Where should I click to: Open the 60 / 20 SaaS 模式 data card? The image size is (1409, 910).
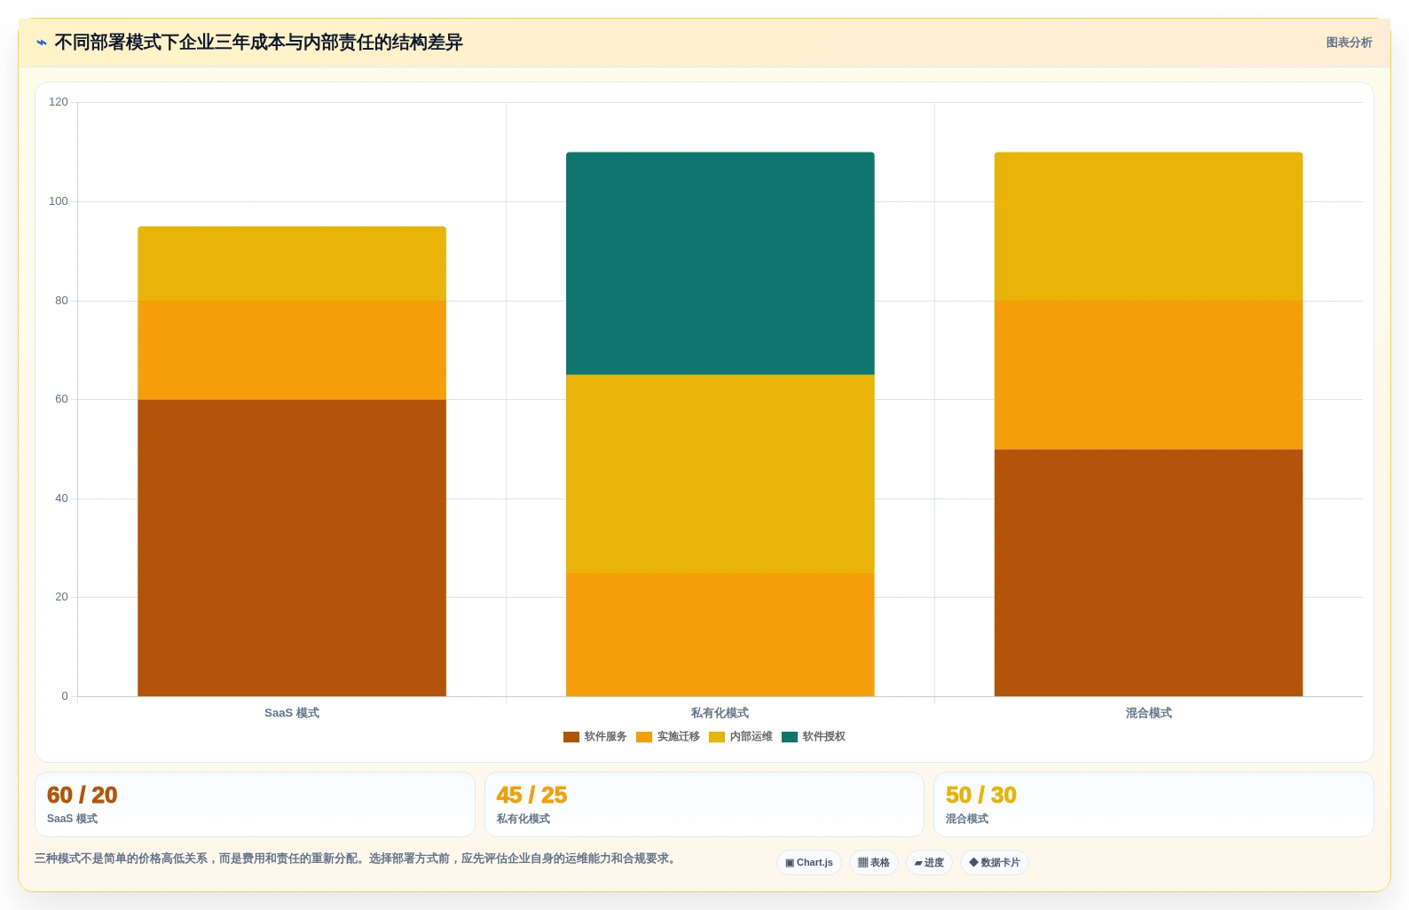[255, 804]
